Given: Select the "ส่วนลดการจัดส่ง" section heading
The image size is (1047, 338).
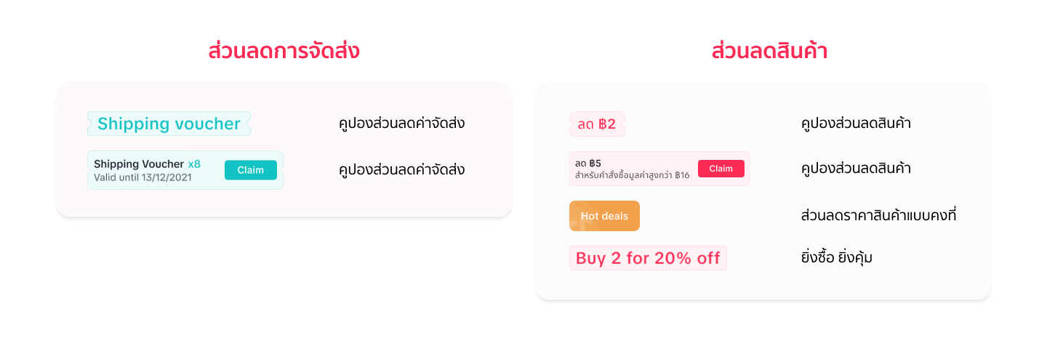Looking at the screenshot, I should click(284, 52).
